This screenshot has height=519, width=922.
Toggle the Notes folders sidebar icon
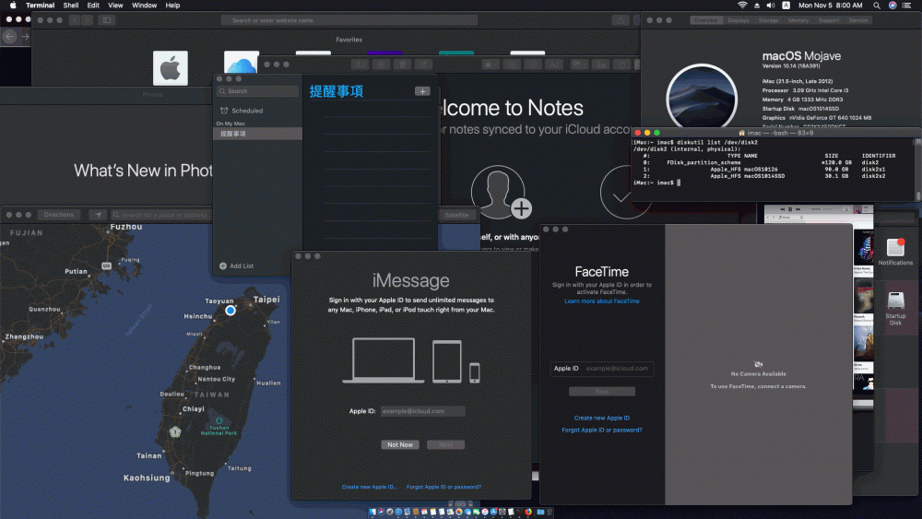[361, 65]
